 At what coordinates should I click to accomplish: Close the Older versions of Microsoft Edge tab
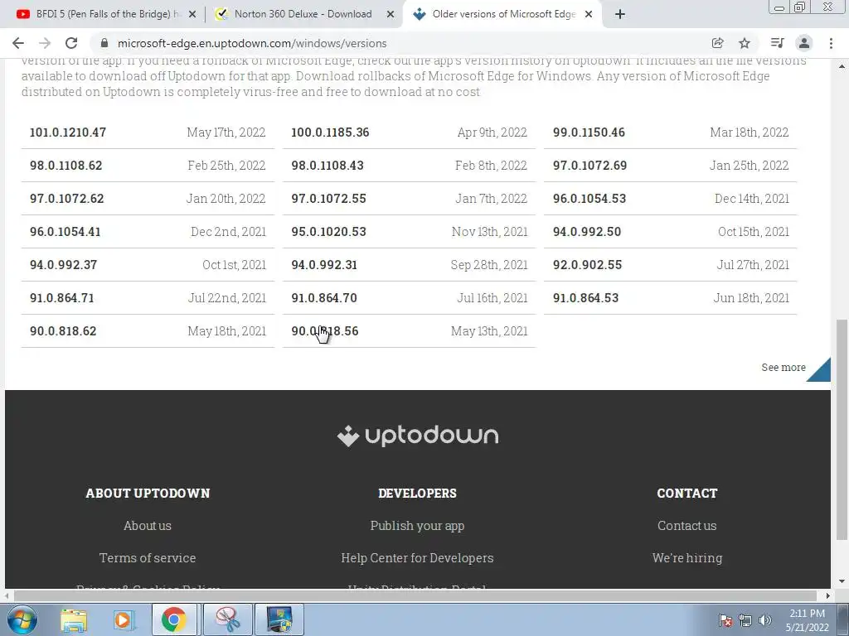coord(589,14)
